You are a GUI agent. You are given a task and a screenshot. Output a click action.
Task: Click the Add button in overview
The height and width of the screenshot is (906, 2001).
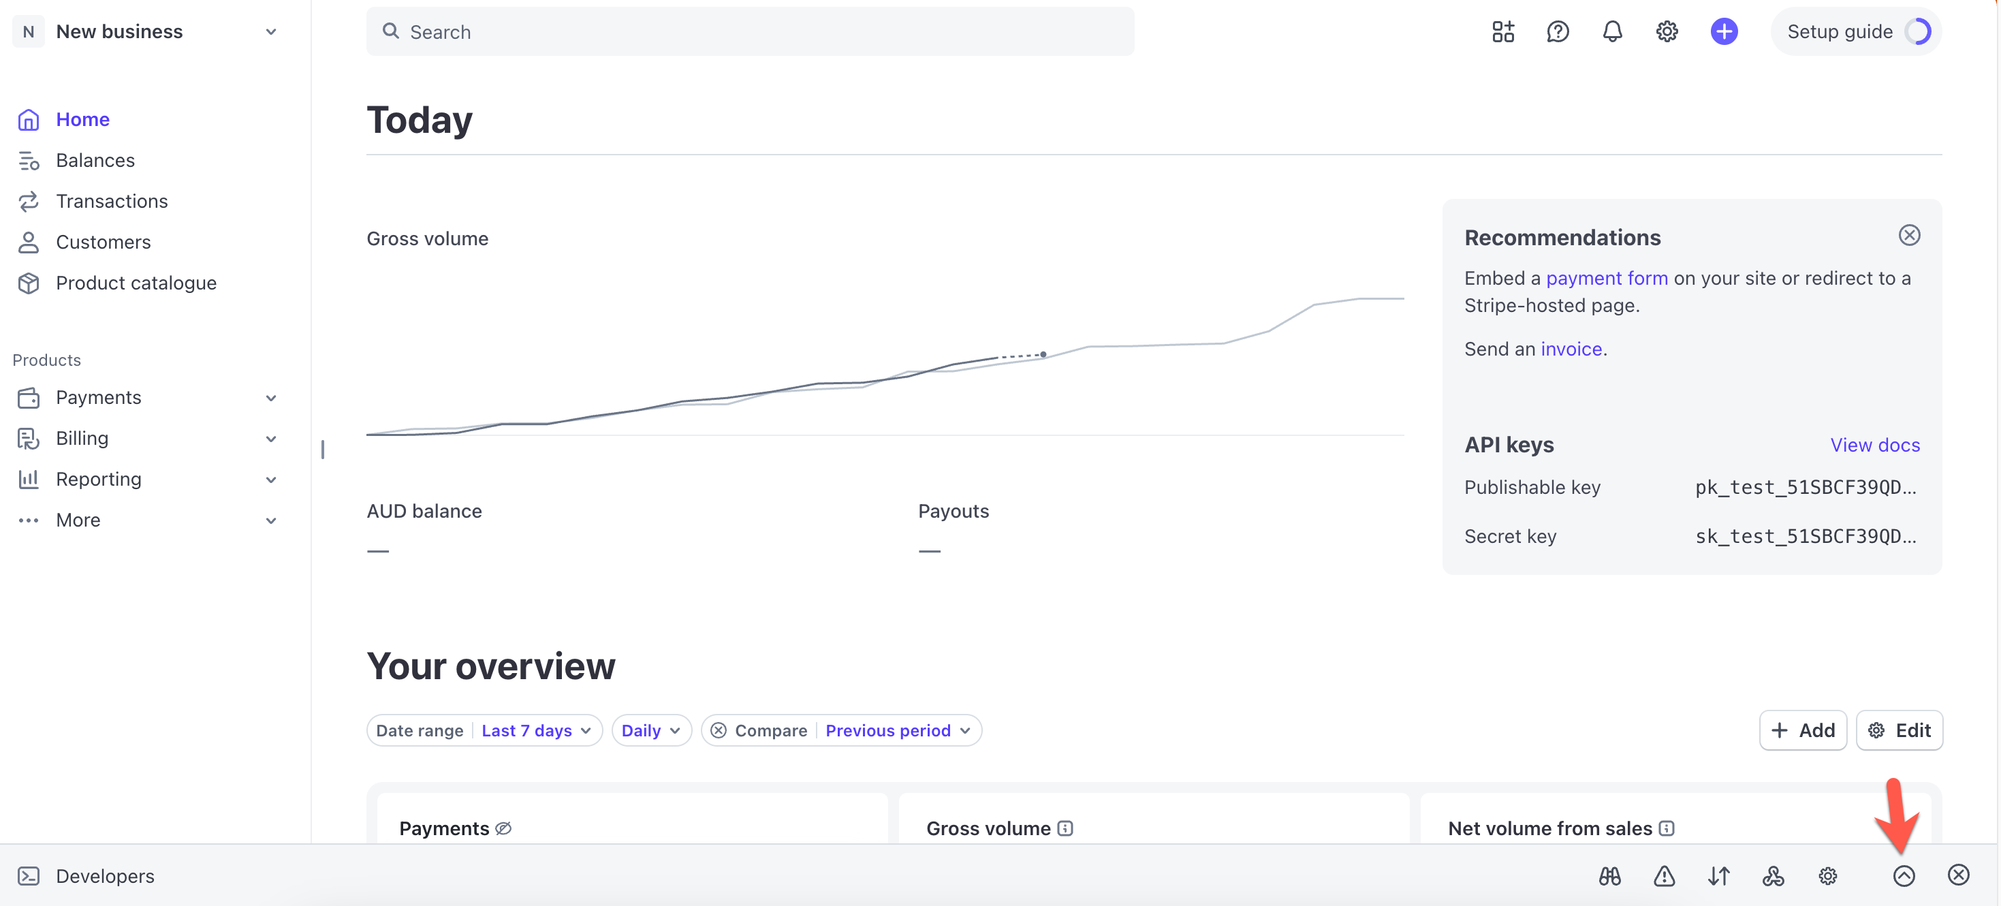tap(1802, 730)
